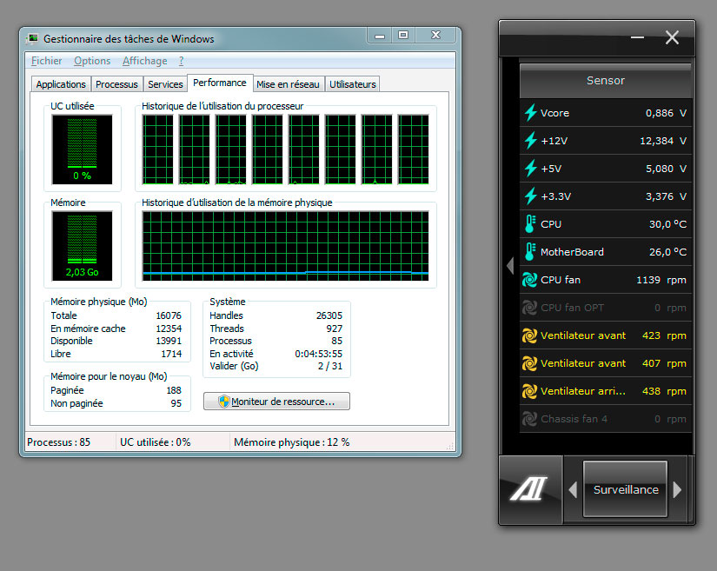Click the Vcore lightning bolt icon

point(530,112)
